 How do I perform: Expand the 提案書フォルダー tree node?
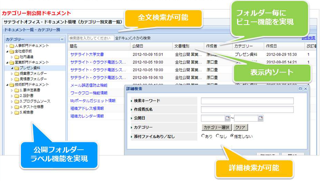[x=11, y=74]
